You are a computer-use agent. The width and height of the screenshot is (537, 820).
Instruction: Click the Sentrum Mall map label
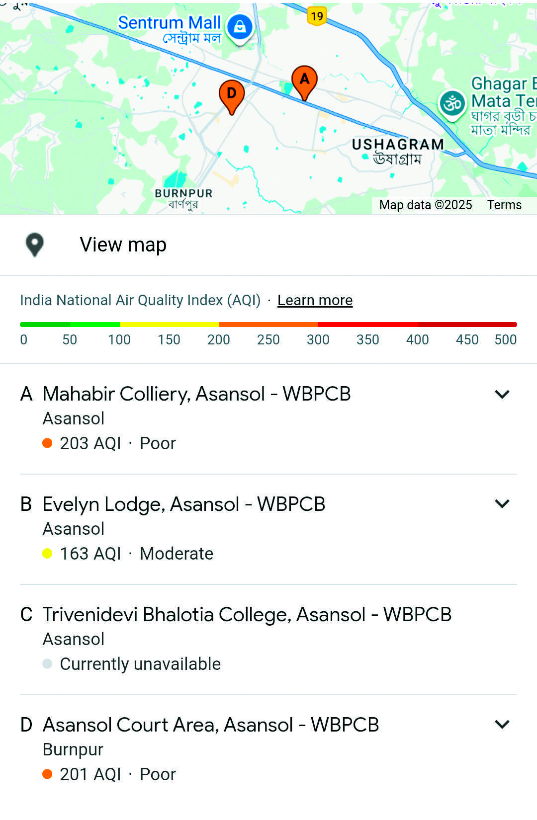coord(169,23)
